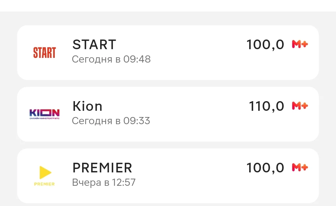Screen dimensions: 336x206
Task: Open the Kion cashback card
Action: tap(168, 114)
